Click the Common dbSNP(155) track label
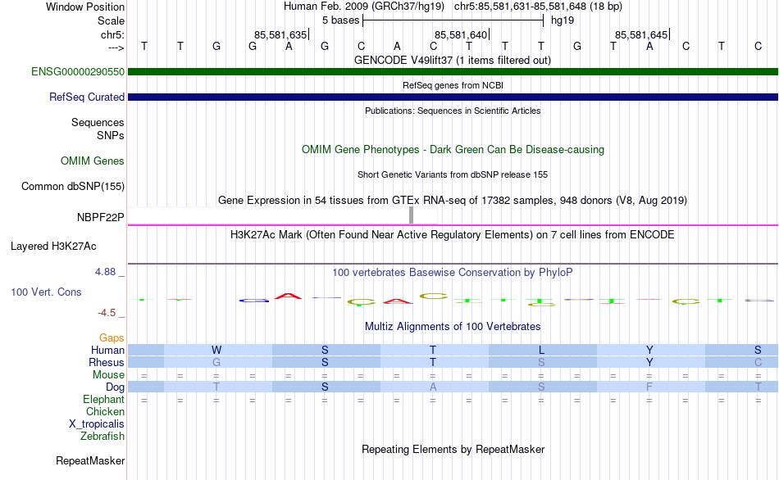 [72, 186]
